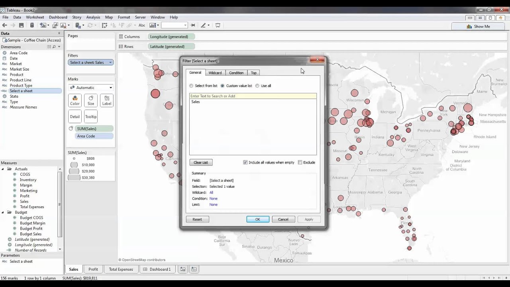Select the Budget Profit measure
The height and width of the screenshot is (287, 510).
[31, 229]
